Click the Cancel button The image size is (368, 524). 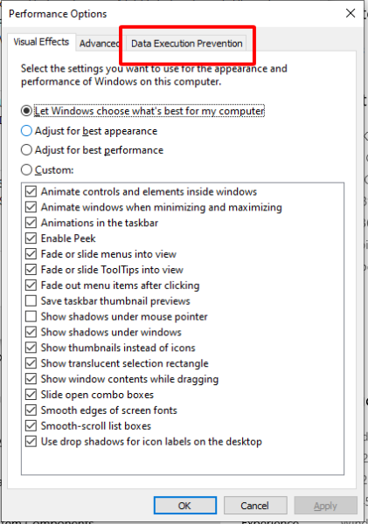point(255,506)
